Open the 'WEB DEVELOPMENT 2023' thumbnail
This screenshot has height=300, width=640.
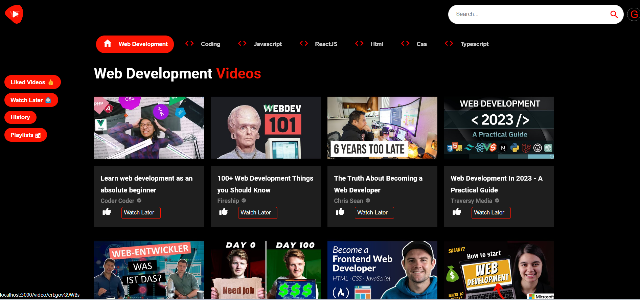click(499, 128)
